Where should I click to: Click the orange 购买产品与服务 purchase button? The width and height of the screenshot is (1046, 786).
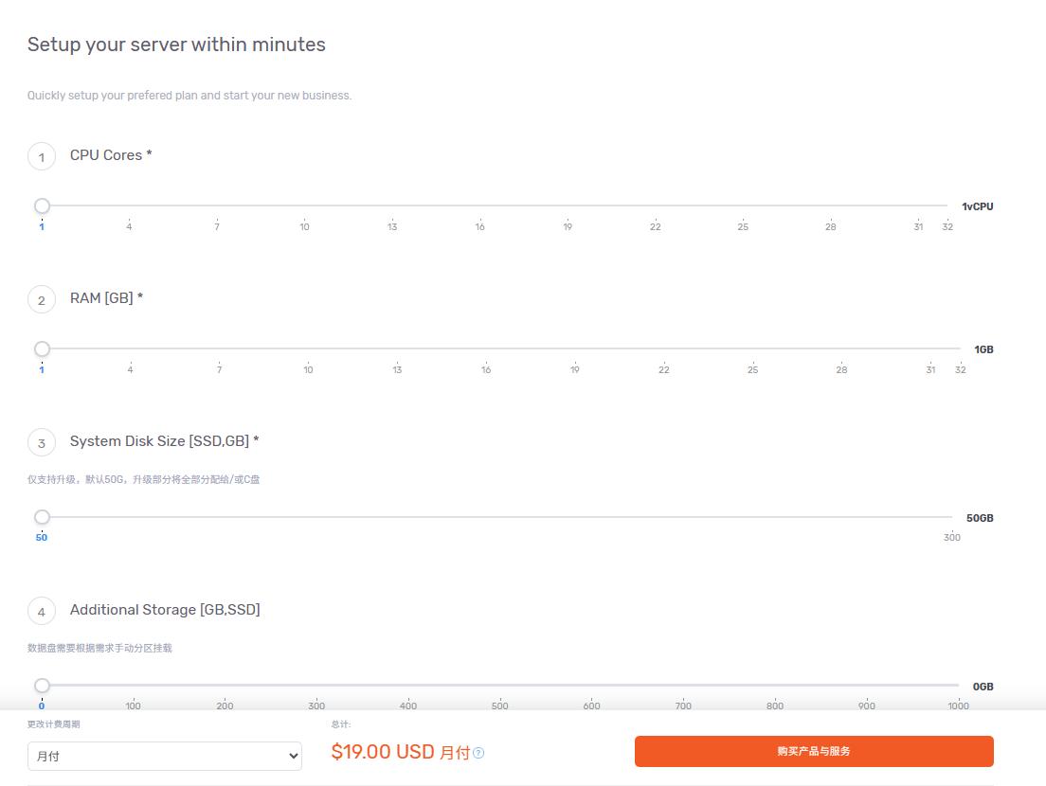tap(814, 751)
